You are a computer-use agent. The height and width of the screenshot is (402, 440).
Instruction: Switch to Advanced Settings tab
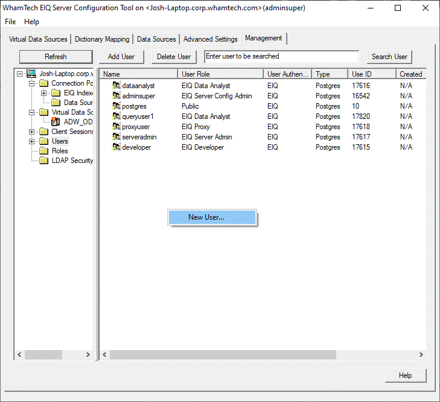[210, 39]
